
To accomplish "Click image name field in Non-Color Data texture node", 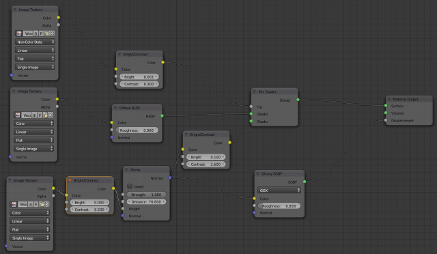I will (x=28, y=33).
